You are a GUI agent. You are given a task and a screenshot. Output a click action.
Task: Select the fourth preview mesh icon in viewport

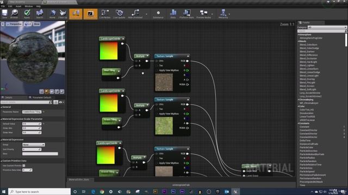coord(57,92)
